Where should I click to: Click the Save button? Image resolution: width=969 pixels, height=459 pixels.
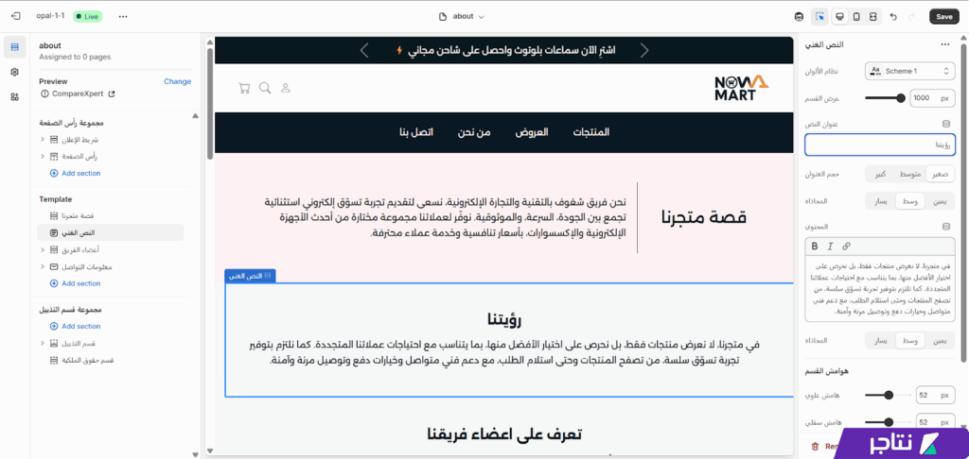pyautogui.click(x=943, y=16)
